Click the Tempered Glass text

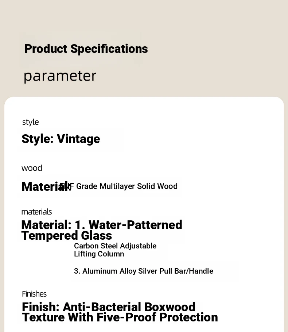pyautogui.click(x=67, y=235)
